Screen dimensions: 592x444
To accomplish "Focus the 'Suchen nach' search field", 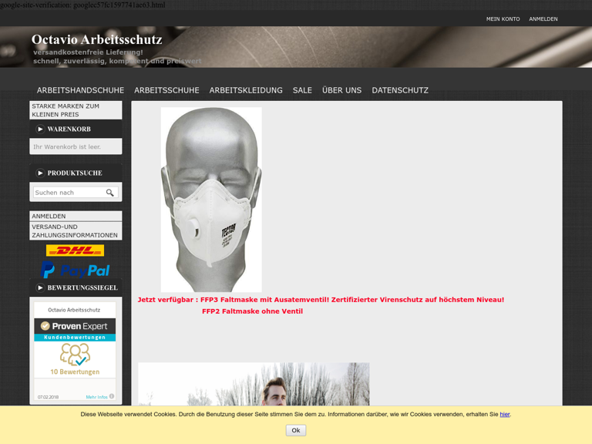I will point(69,193).
